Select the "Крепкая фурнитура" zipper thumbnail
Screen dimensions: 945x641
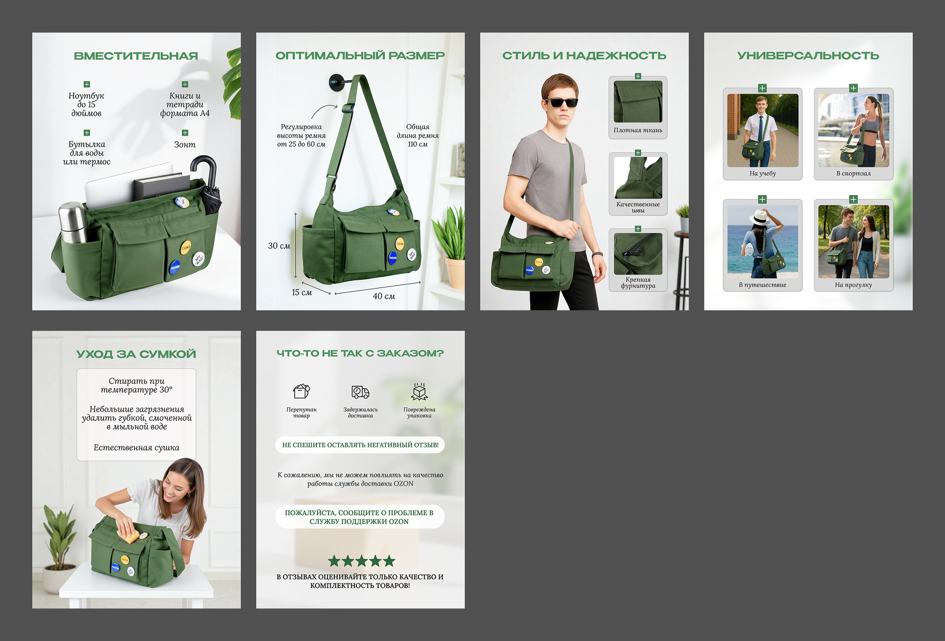coord(638,254)
